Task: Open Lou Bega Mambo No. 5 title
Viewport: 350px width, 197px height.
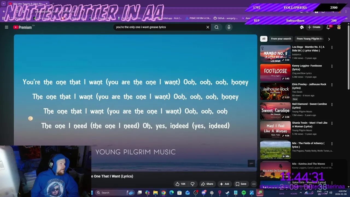Action: pyautogui.click(x=308, y=49)
